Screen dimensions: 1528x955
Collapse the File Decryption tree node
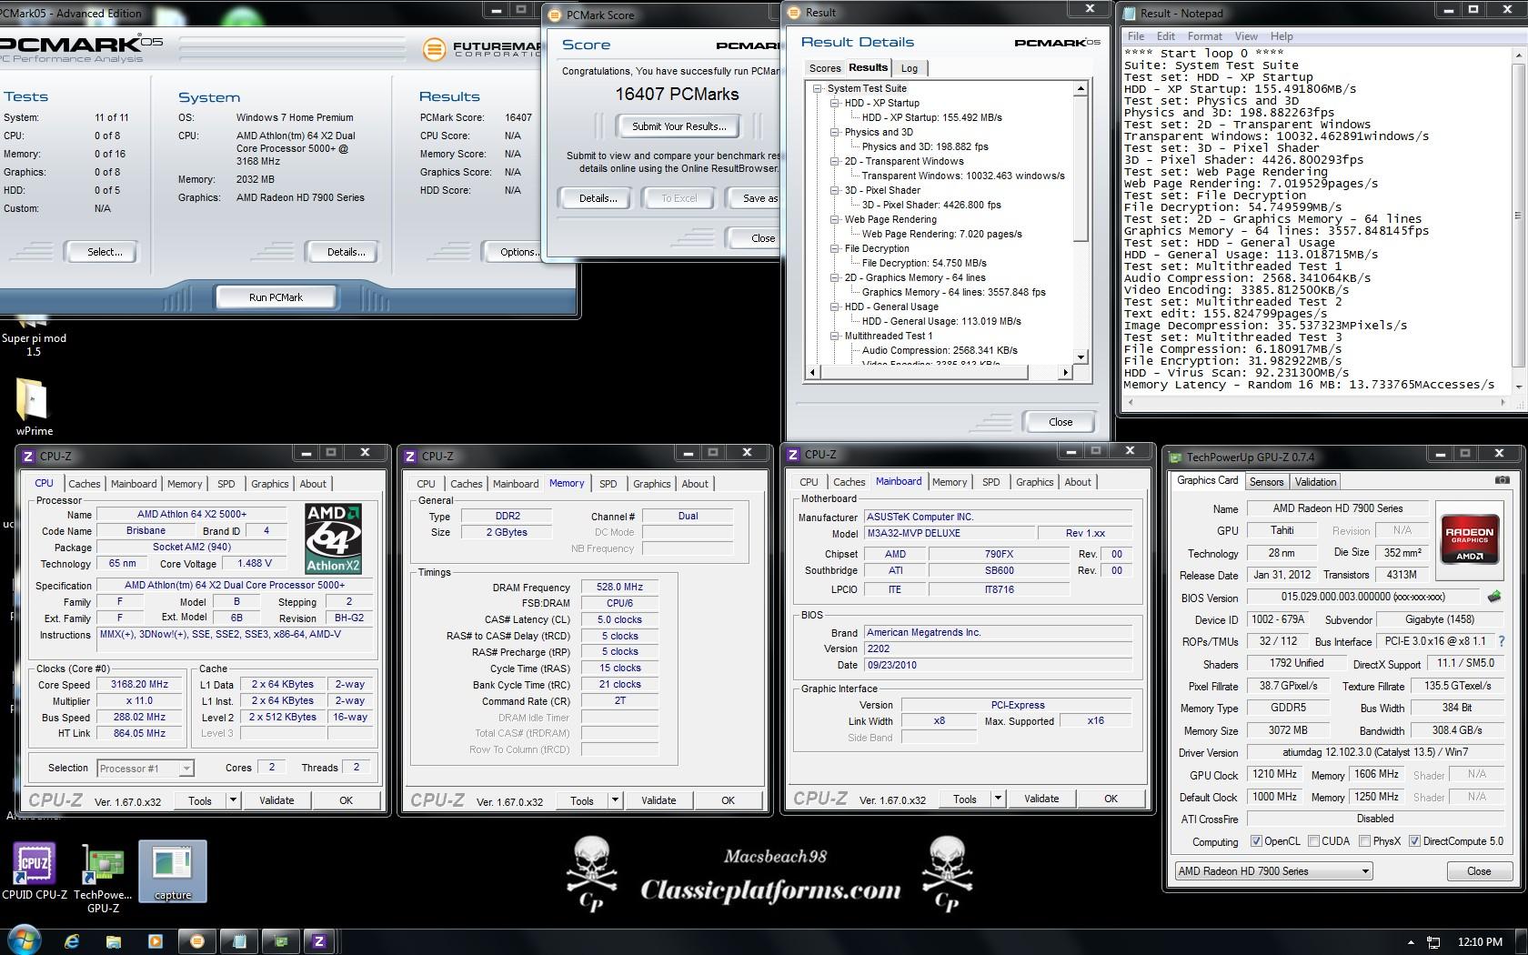835,248
